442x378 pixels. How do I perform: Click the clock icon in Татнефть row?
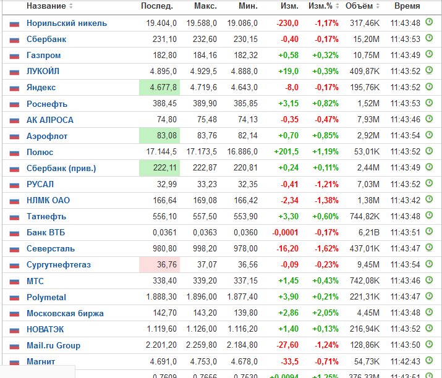[429, 215]
